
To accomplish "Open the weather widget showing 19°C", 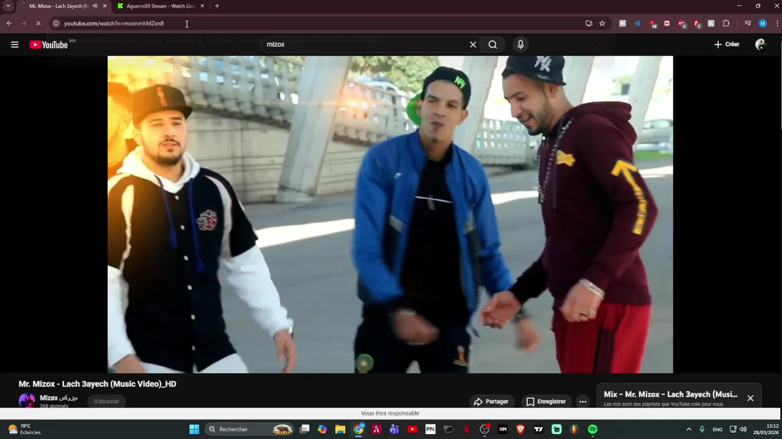I will [x=24, y=429].
